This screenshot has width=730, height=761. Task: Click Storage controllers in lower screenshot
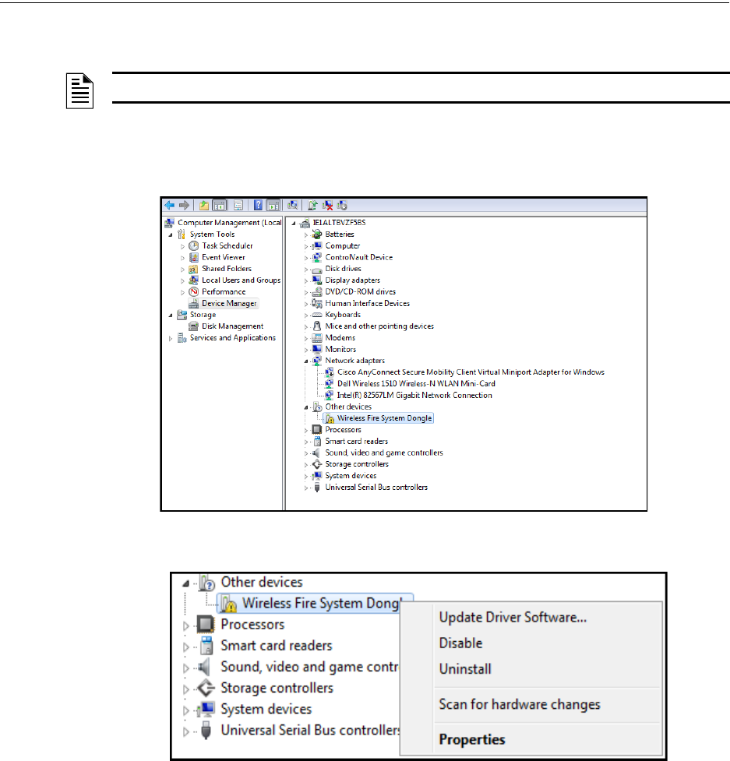click(277, 689)
